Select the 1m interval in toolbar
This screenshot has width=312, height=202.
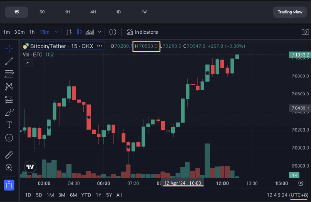6,32
